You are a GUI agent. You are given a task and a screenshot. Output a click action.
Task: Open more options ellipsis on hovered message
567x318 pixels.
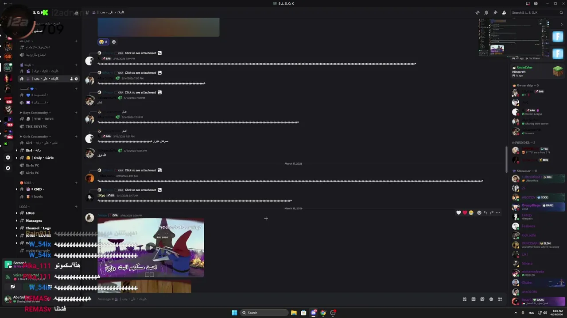click(498, 212)
